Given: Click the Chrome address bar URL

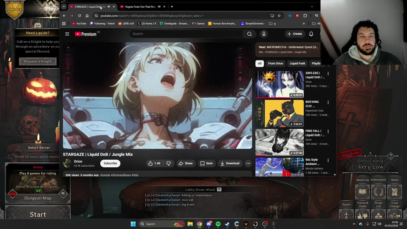Looking at the screenshot, I should coord(152,16).
